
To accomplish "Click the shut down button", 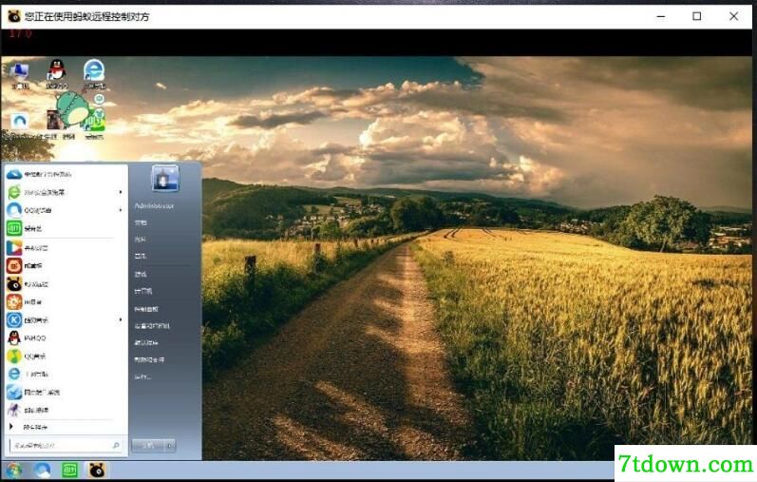I will pyautogui.click(x=149, y=446).
